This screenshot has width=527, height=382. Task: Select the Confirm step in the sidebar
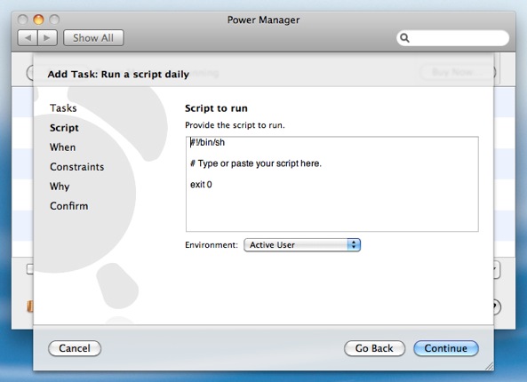(69, 205)
